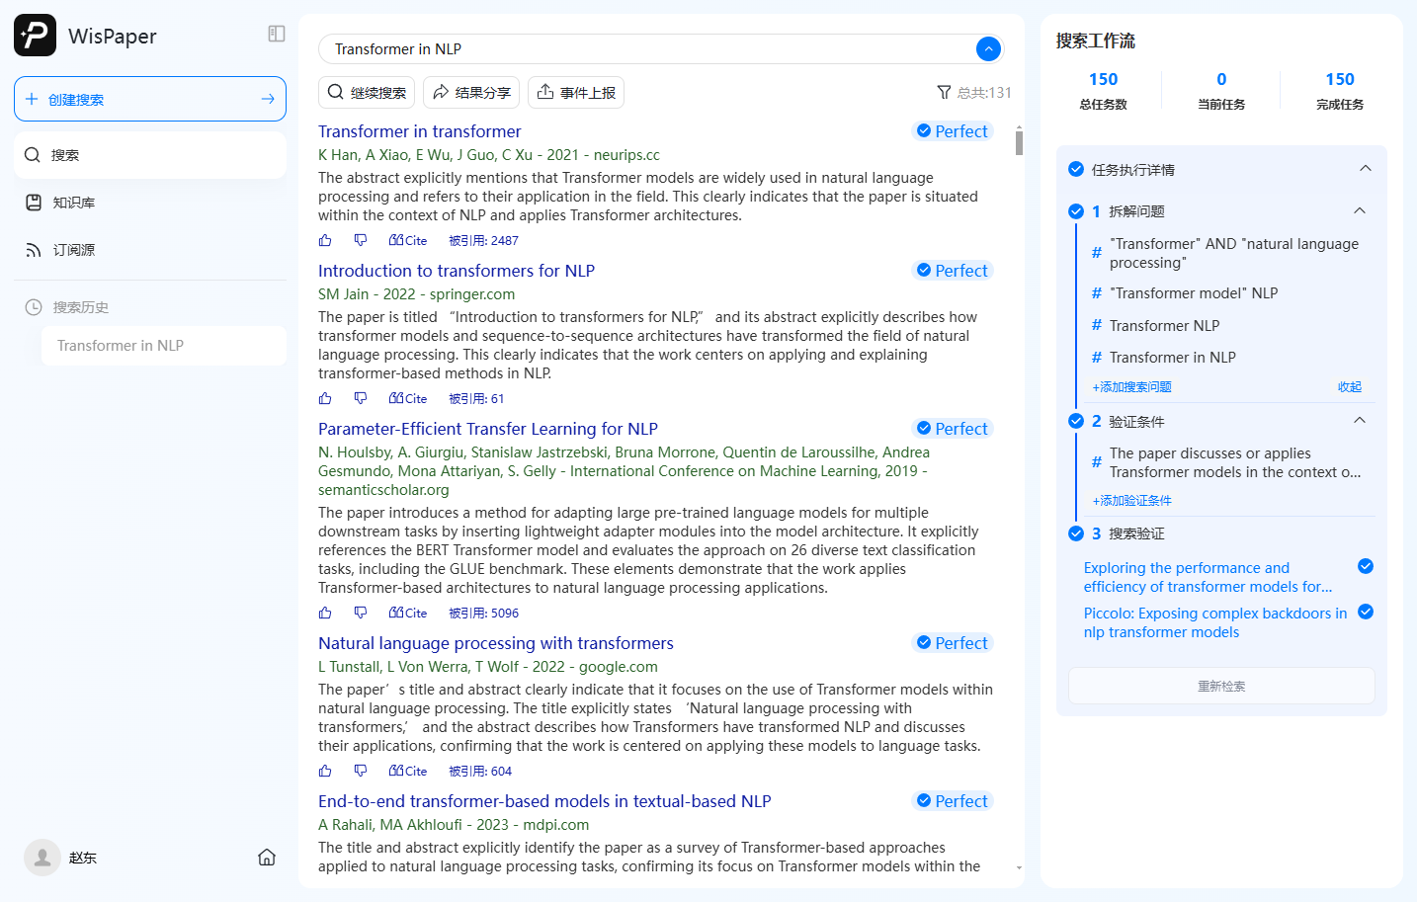Click Perfect badge on Introduction to transformers
This screenshot has width=1417, height=902.
(x=952, y=271)
